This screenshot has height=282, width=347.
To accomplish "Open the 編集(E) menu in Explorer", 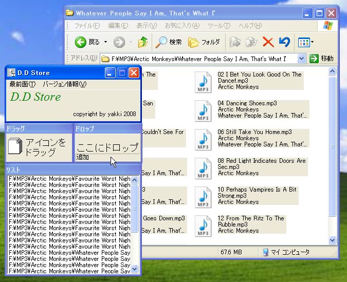I will point(118,26).
